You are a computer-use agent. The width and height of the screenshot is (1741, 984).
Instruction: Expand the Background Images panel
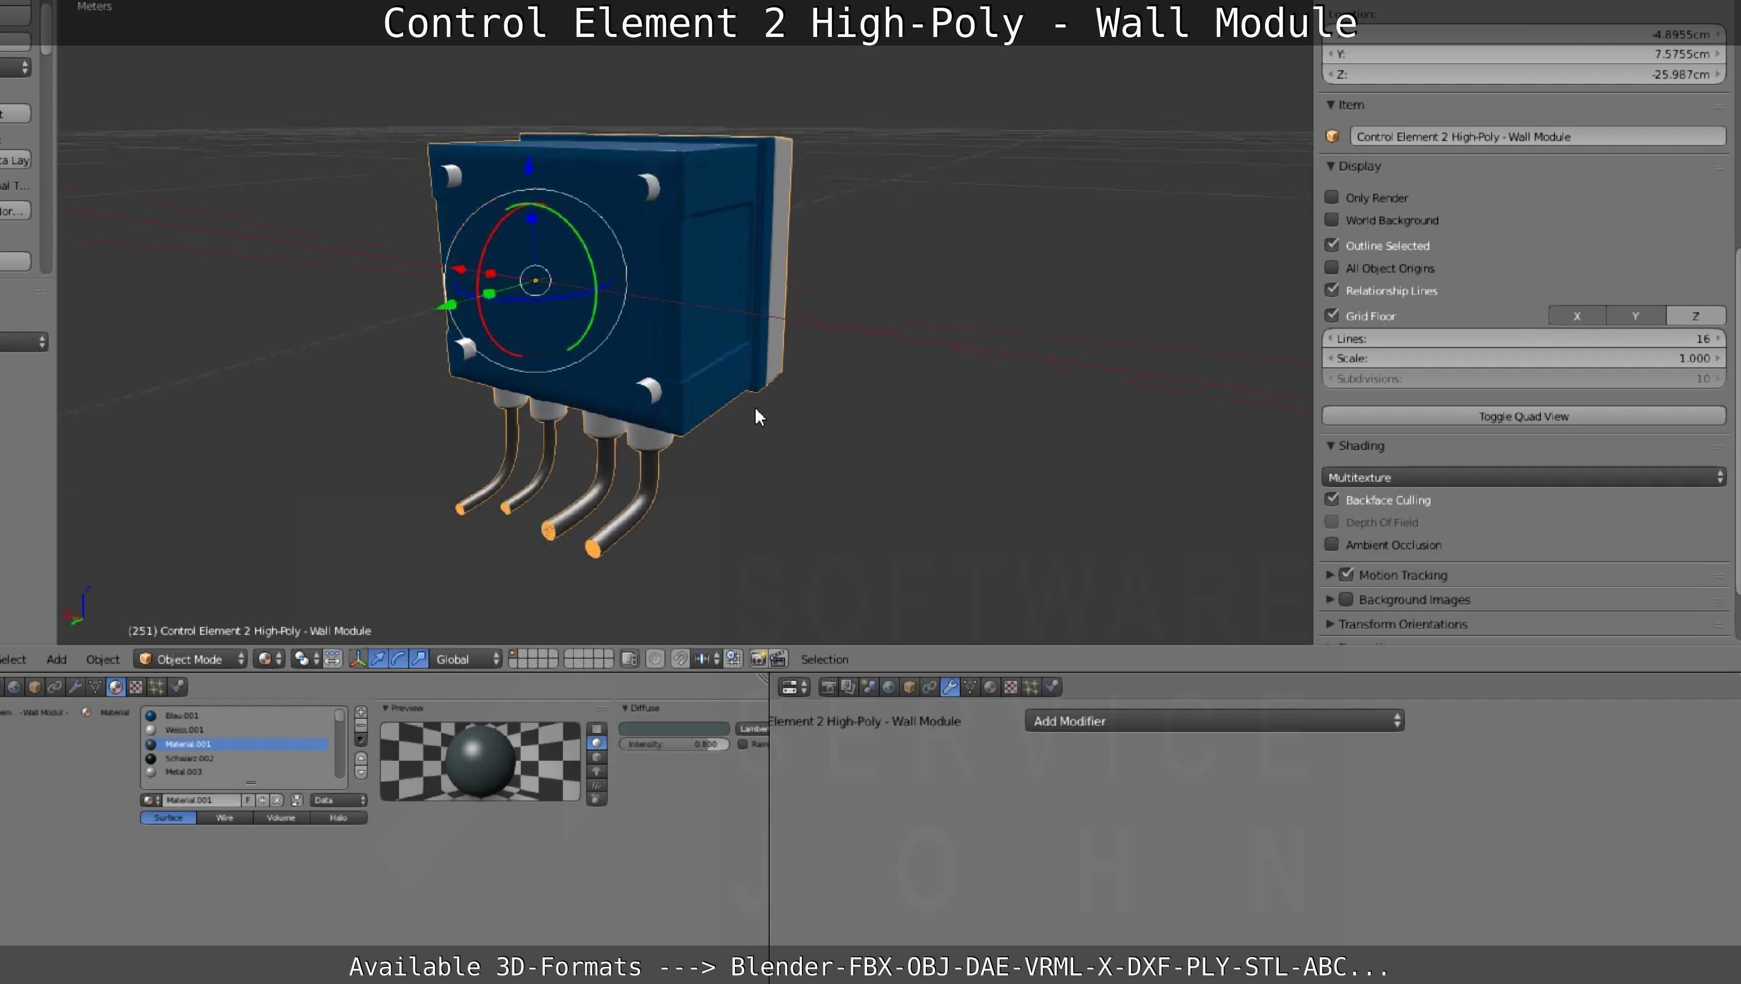(1329, 599)
